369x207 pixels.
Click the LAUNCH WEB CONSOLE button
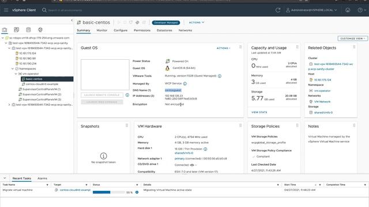[102, 102]
